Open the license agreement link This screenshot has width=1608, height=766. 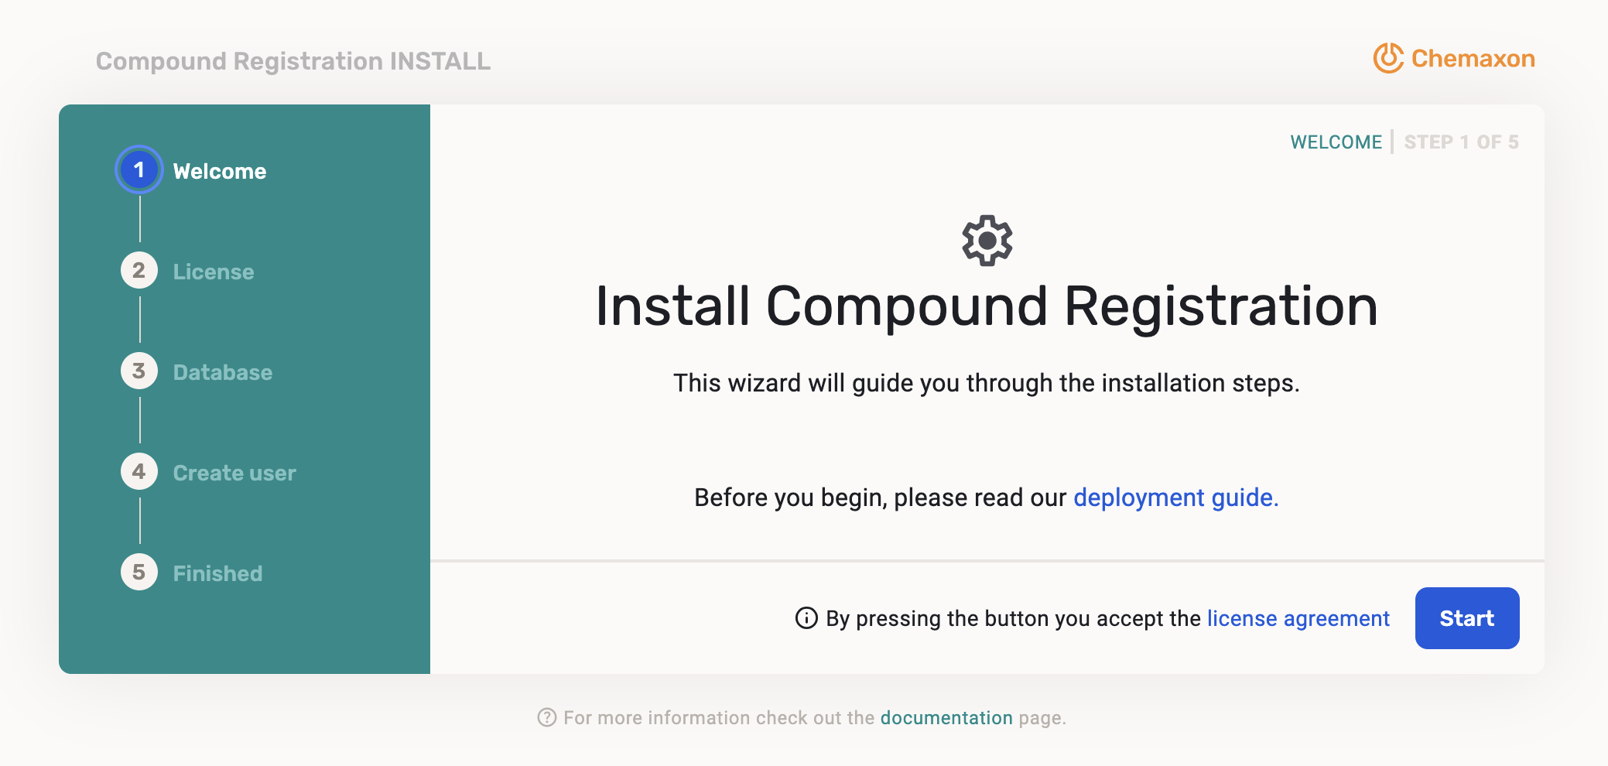coord(1298,619)
